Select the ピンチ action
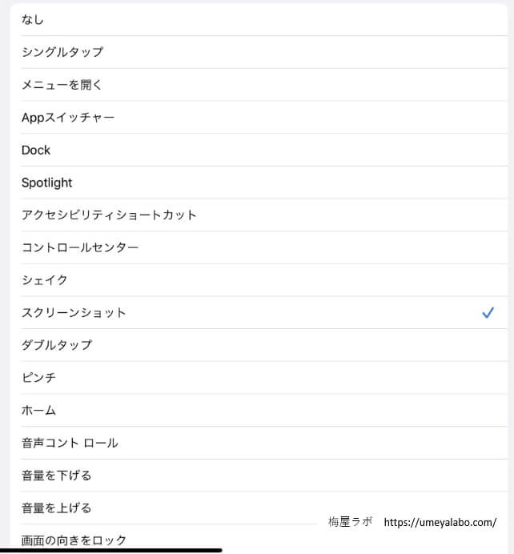This screenshot has width=514, height=554. (x=259, y=378)
